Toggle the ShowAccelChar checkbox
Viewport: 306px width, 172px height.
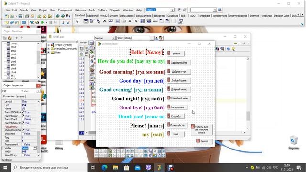(23, 130)
